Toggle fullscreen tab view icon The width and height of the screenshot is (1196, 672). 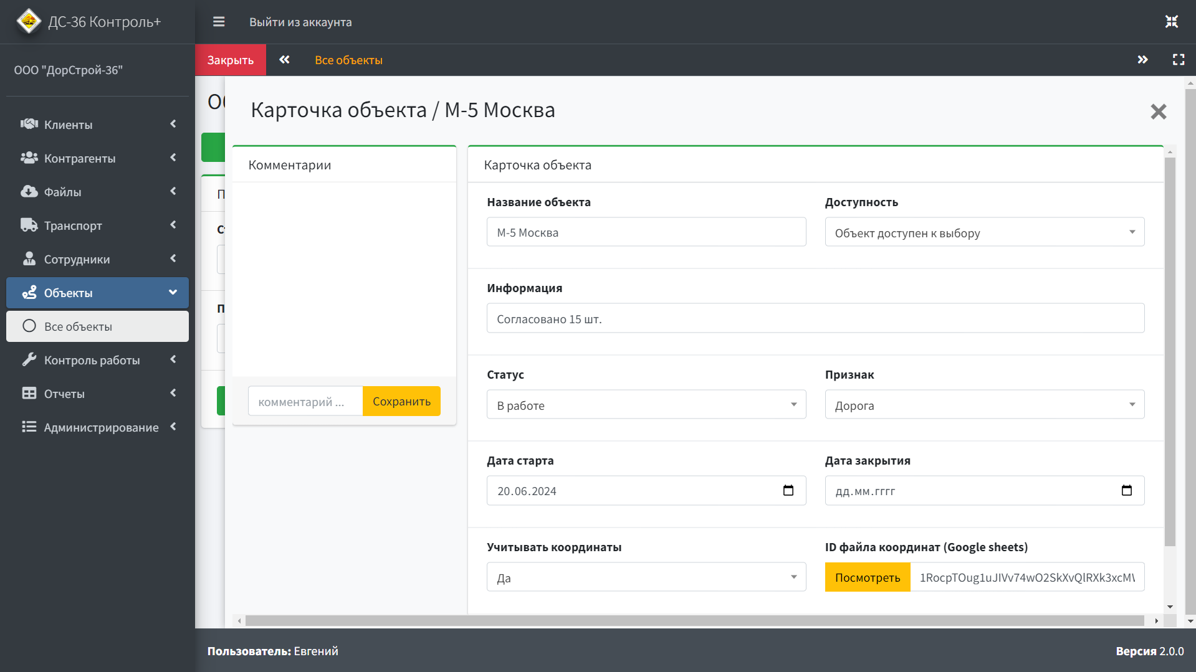point(1179,60)
